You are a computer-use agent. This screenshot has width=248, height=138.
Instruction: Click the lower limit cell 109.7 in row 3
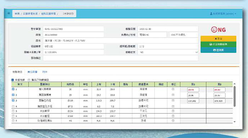pos(112,101)
